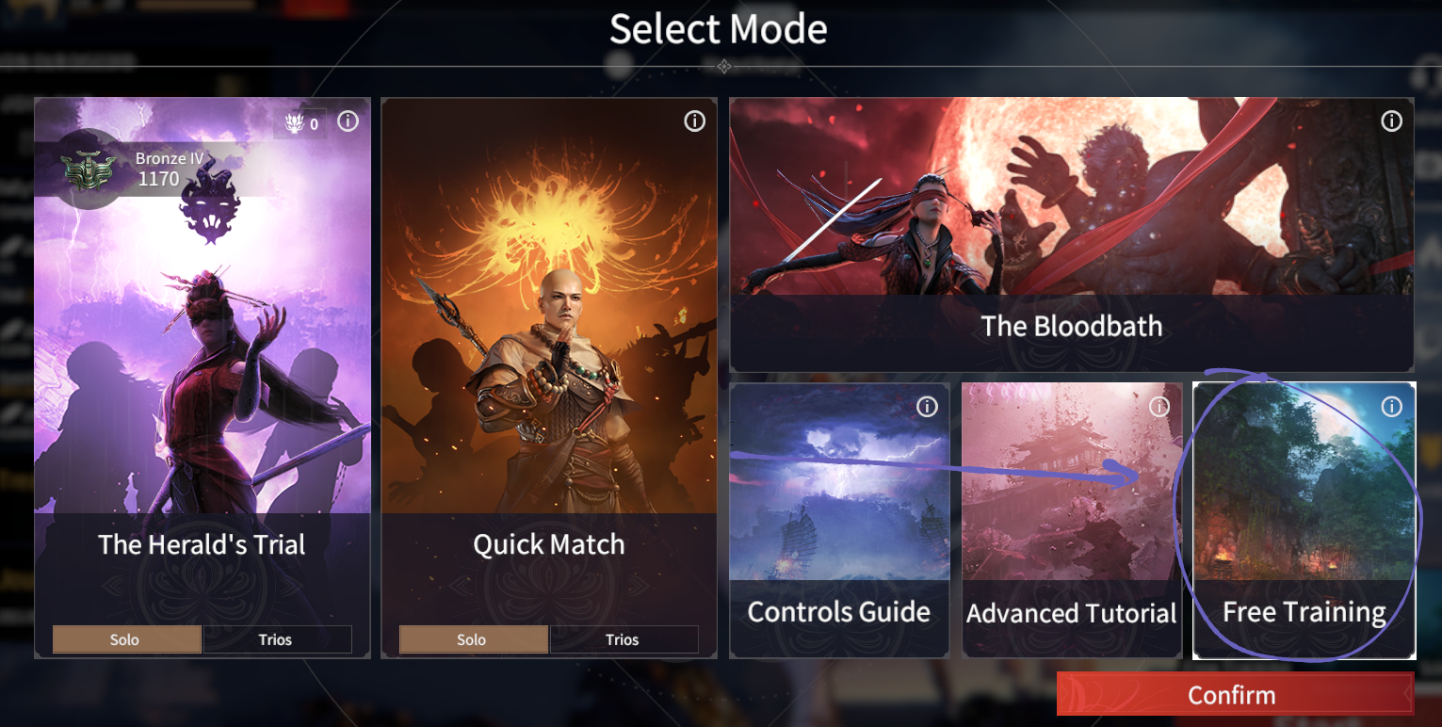Select Trios under The Herald's Trial

tap(277, 639)
